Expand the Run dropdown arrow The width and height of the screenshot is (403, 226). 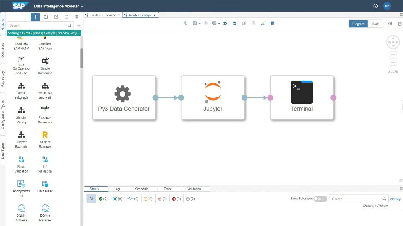tap(200, 24)
